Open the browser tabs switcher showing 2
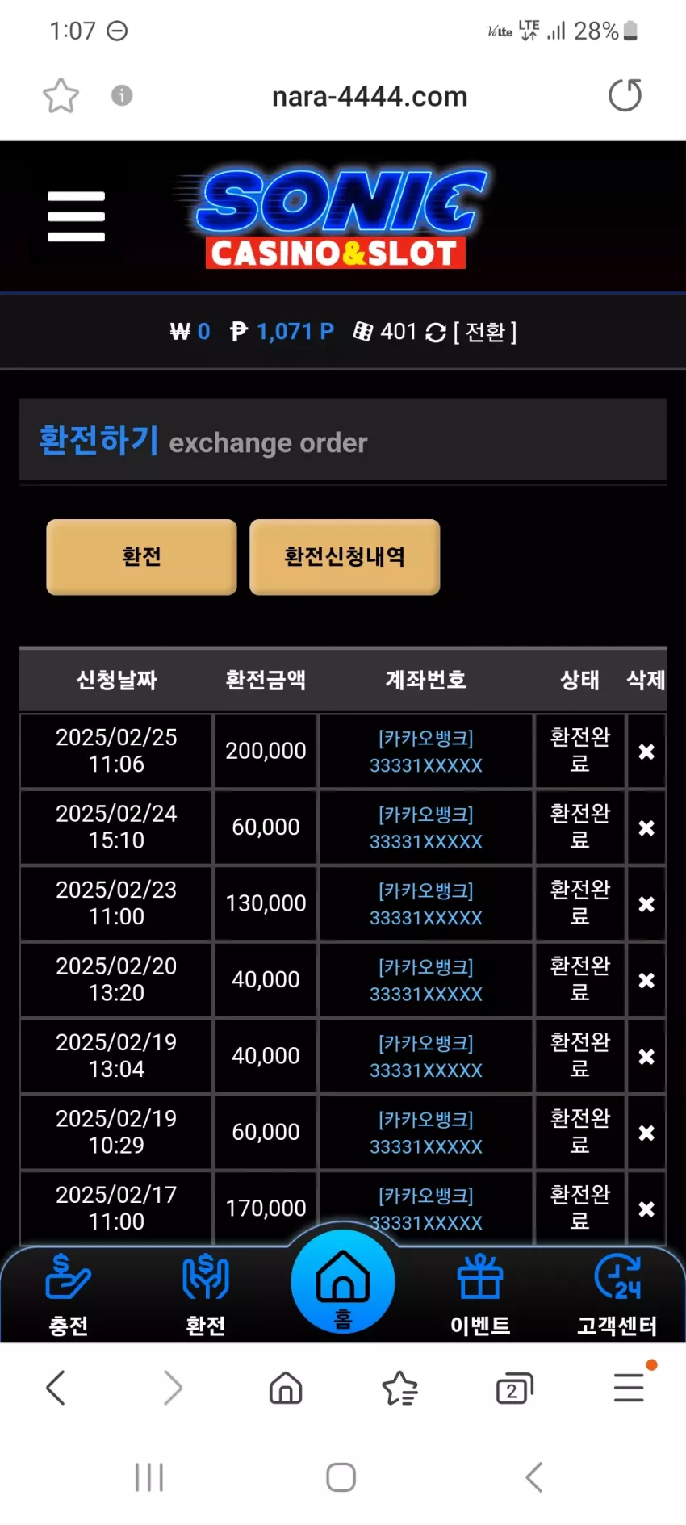The image size is (686, 1525). coord(514,1389)
